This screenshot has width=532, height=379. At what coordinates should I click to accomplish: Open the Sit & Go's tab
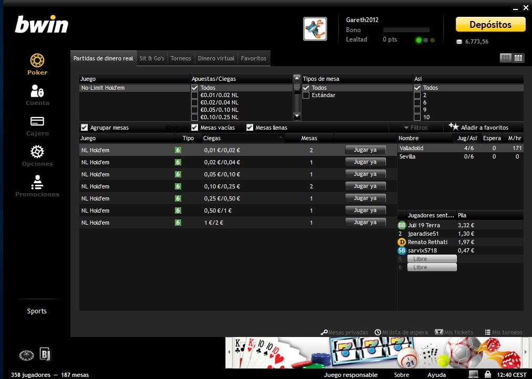[x=152, y=58]
